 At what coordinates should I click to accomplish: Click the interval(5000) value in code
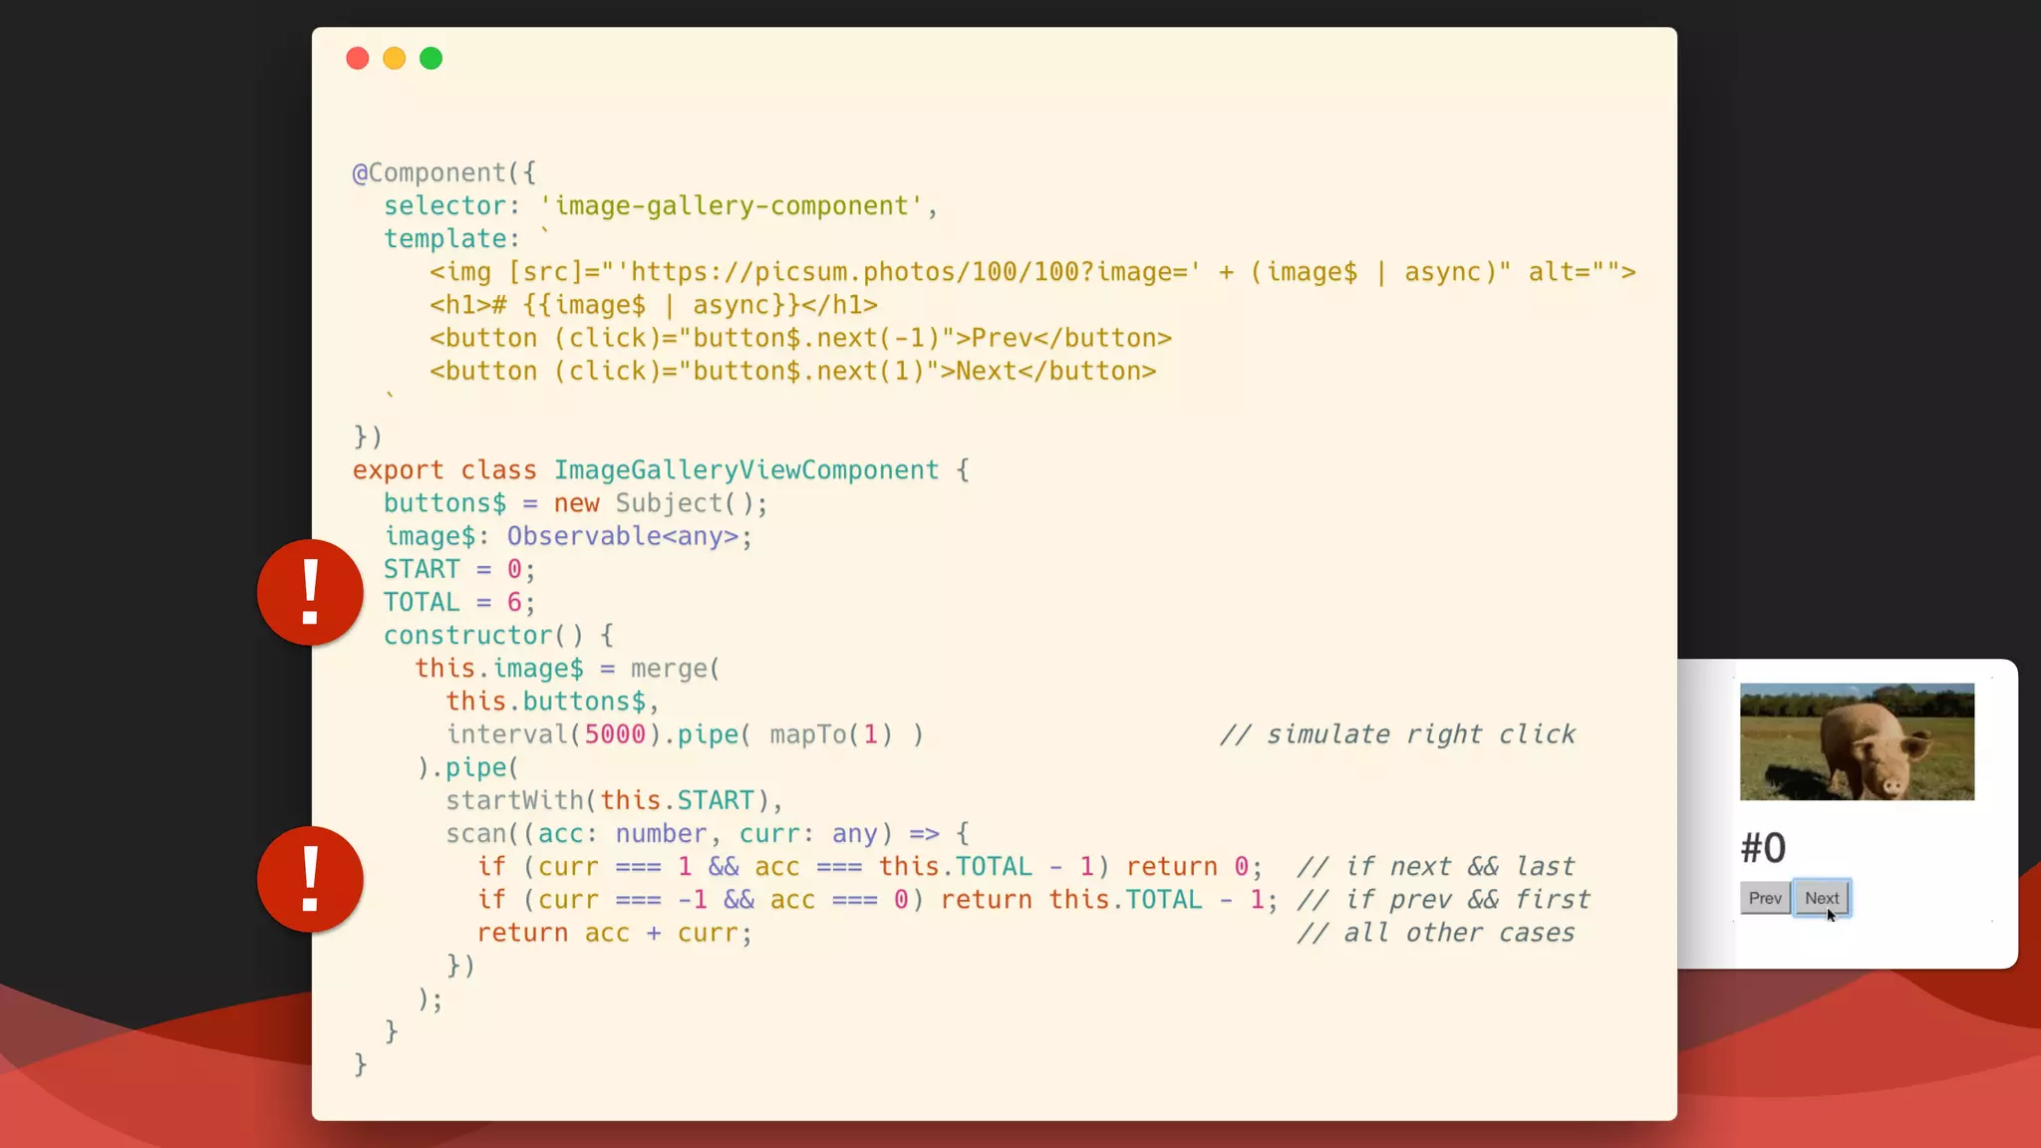(614, 734)
